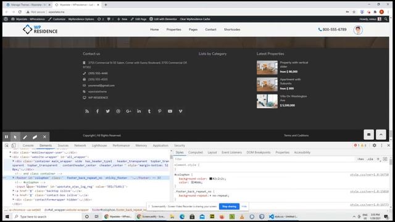This screenshot has width=395, height=222.
Task: Expand the container main_wrapper div node
Action: tap(14, 161)
